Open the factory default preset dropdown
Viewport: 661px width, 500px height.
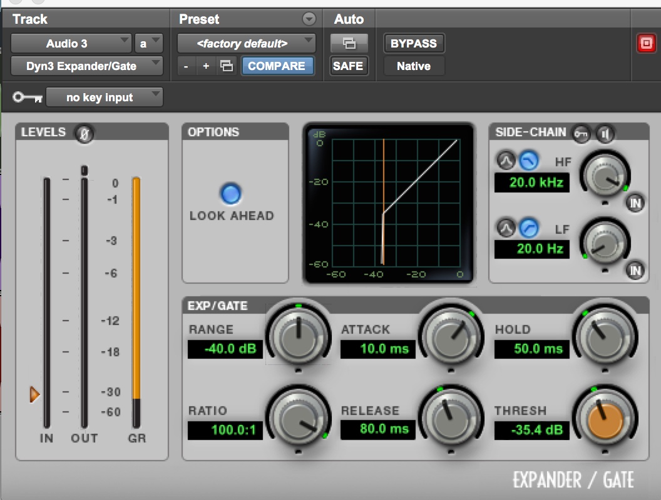tap(246, 44)
